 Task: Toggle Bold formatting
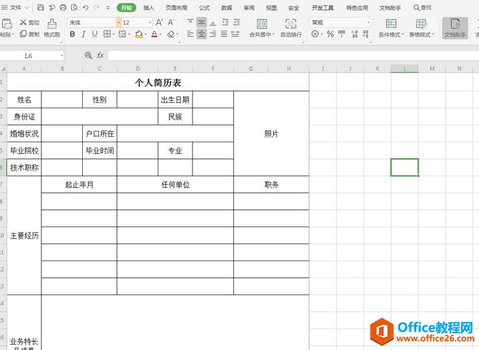click(72, 34)
